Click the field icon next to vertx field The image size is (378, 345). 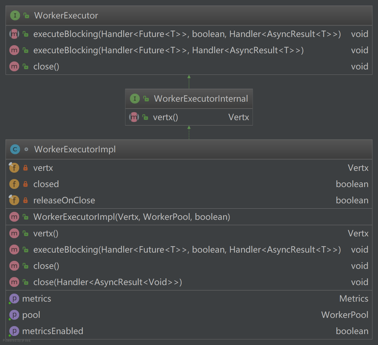[14, 168]
